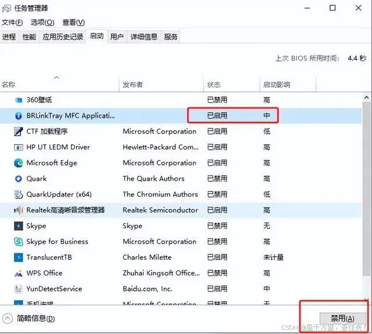Select the WPS Office row name
This screenshot has height=334, width=372.
pos(44,273)
